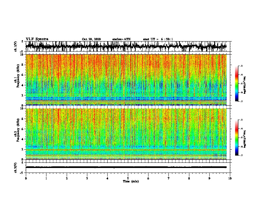Click the '-3' label on upper color scale
Screen dimensions: 259x200
[x=241, y=66]
